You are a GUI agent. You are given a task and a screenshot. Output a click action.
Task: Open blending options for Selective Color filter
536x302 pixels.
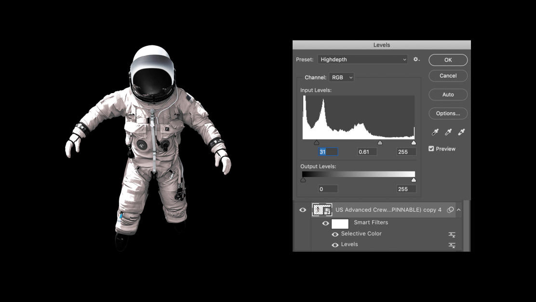pos(452,234)
